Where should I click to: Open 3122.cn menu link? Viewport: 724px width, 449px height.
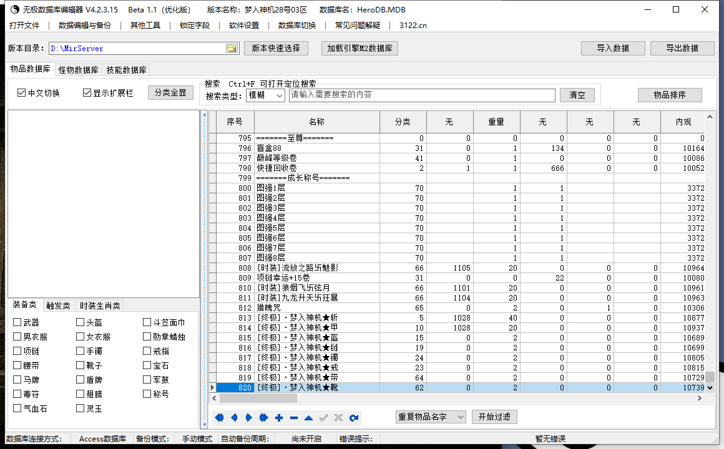(x=413, y=26)
